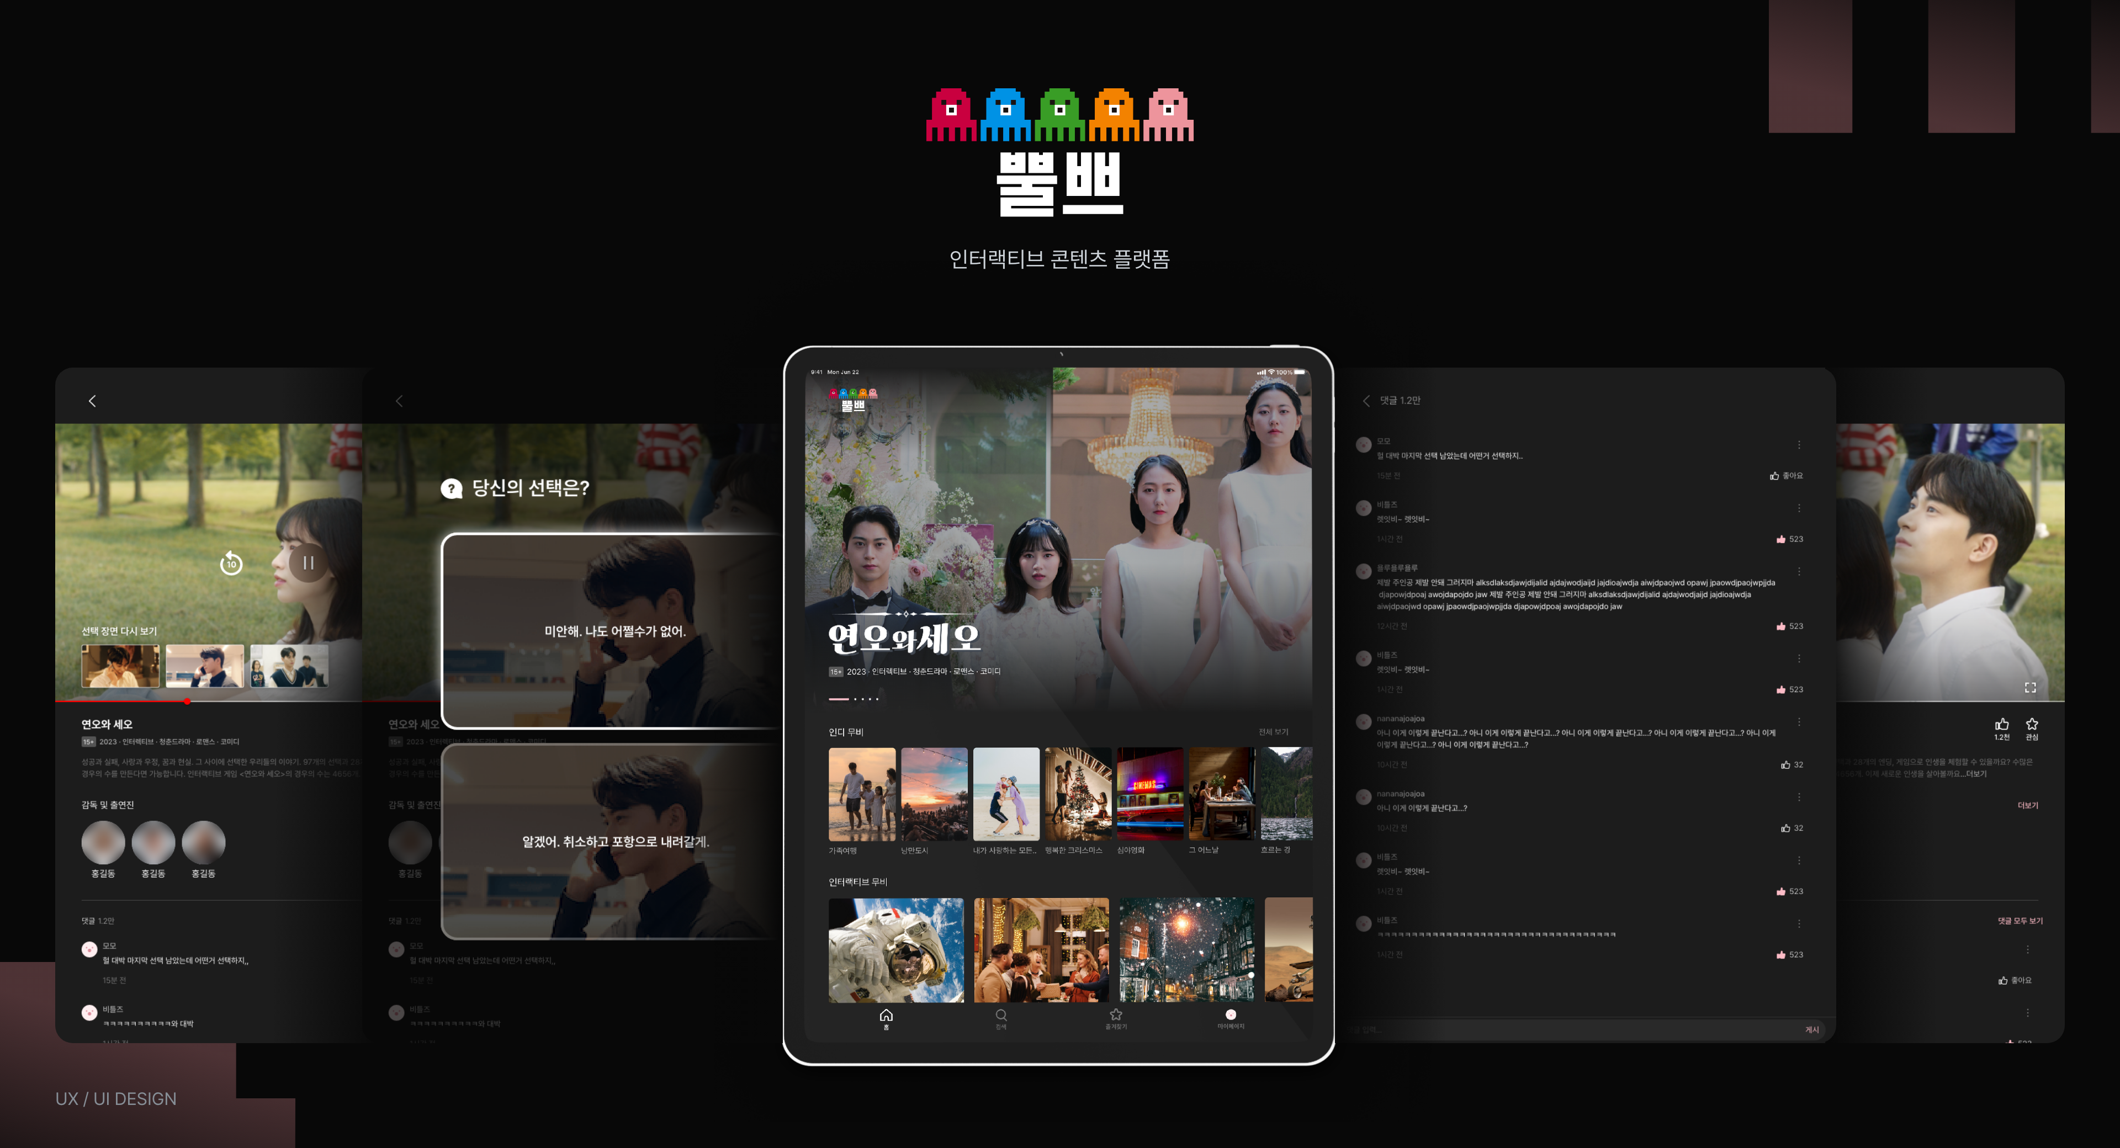Viewport: 2120px width, 1148px height.
Task: Open the 즐겨찾기 favorites star tab
Action: coord(1116,1018)
